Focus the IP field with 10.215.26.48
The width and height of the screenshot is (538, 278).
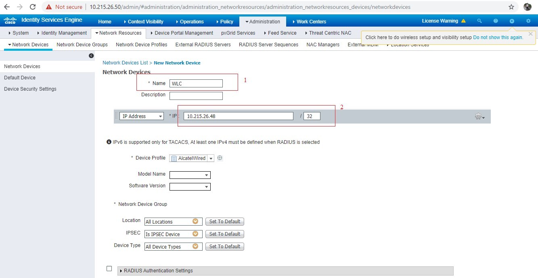coord(239,116)
